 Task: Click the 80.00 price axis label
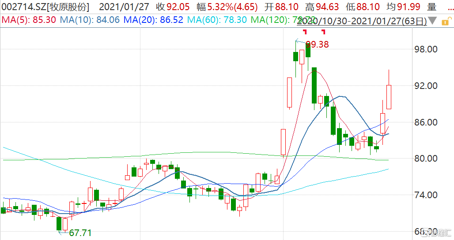(x=426, y=159)
